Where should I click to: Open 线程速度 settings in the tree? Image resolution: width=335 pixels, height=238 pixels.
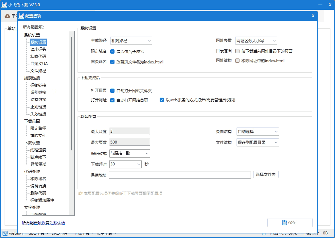point(38,150)
